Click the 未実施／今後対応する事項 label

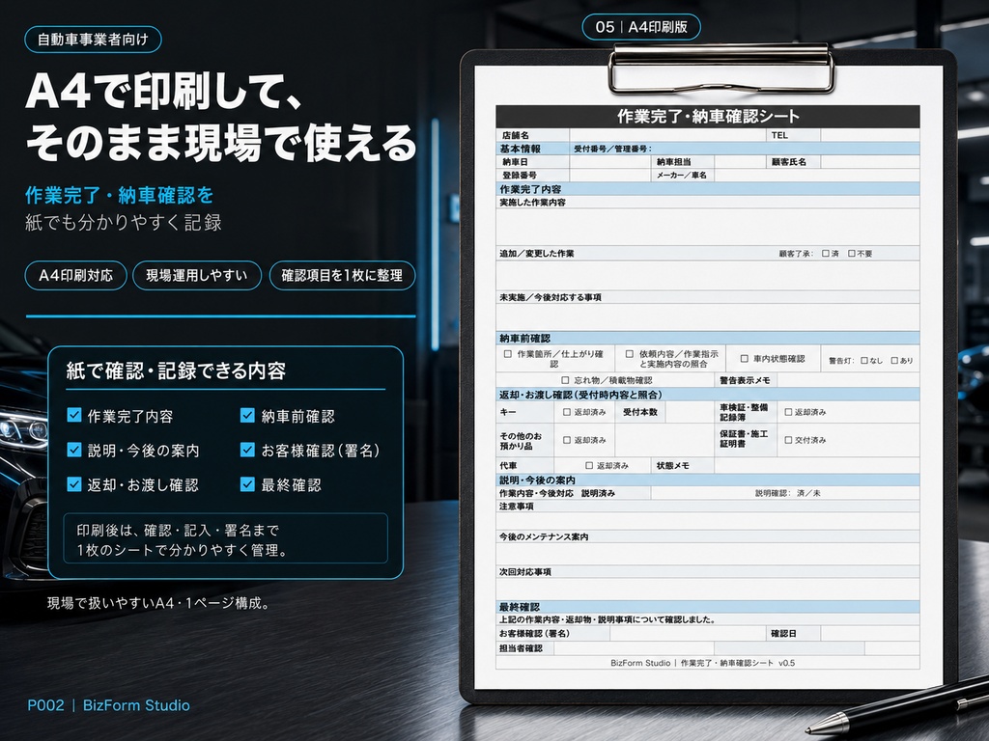[x=550, y=297]
